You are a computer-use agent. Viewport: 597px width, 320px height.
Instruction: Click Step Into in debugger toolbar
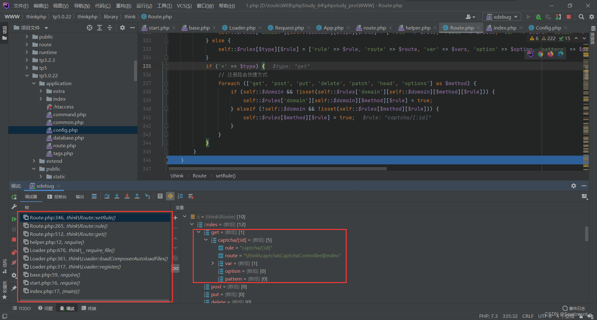(117, 196)
